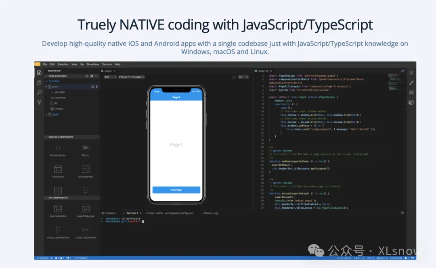436x268 pixels.
Task: Open the Go menu
Action: [x=82, y=64]
